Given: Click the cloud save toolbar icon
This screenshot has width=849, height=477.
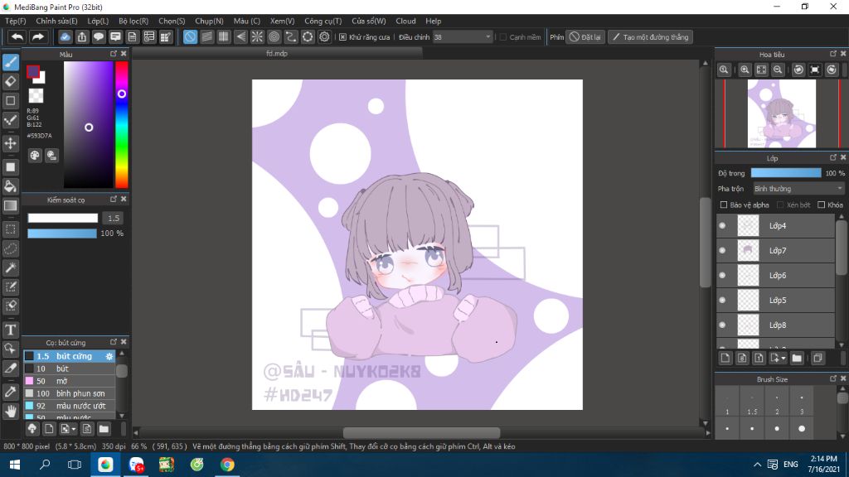Looking at the screenshot, I should point(65,36).
